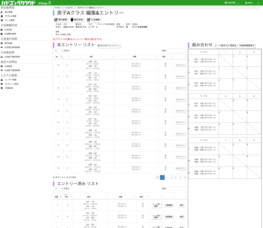Open 大会照会 in the sidebar
263x228 pixels.
pos(8,66)
